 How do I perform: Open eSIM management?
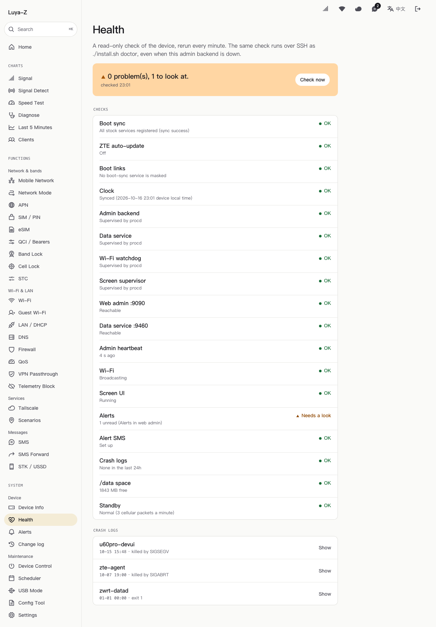click(x=41, y=230)
